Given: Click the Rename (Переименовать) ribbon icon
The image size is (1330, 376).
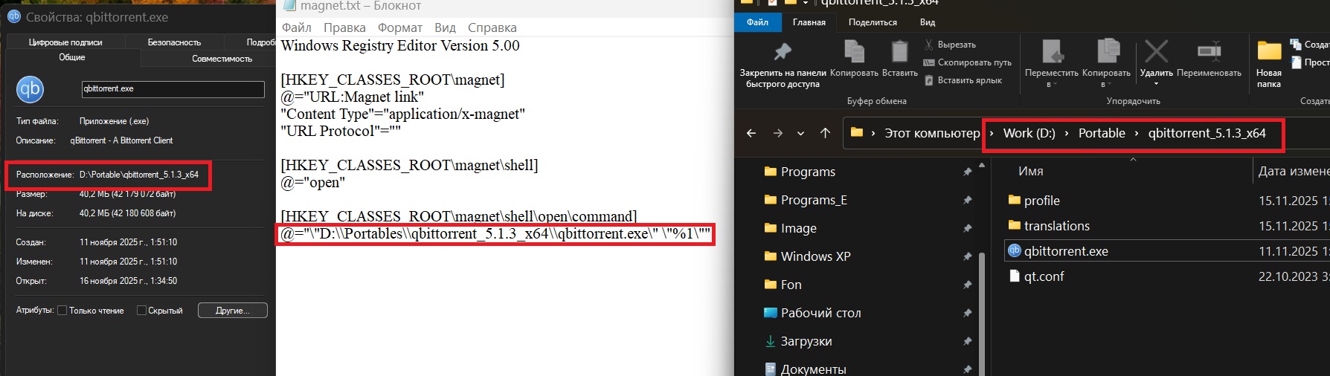Looking at the screenshot, I should 1209,52.
